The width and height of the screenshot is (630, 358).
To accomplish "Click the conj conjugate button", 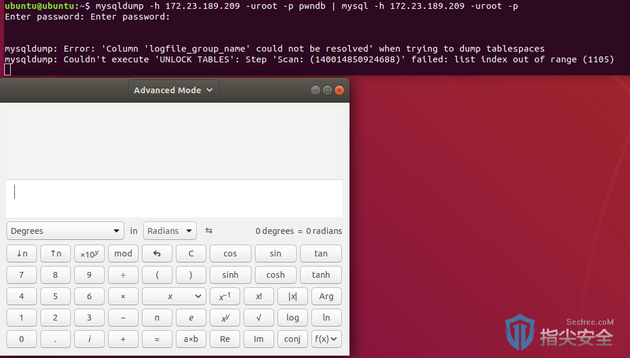I will pos(292,339).
